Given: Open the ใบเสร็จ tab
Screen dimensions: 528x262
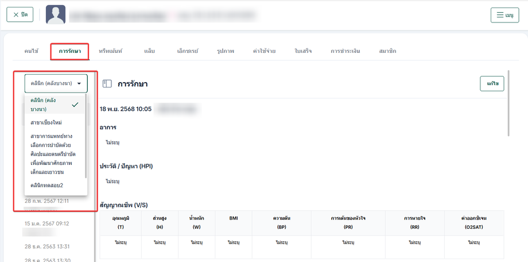Looking at the screenshot, I should pyautogui.click(x=303, y=51).
